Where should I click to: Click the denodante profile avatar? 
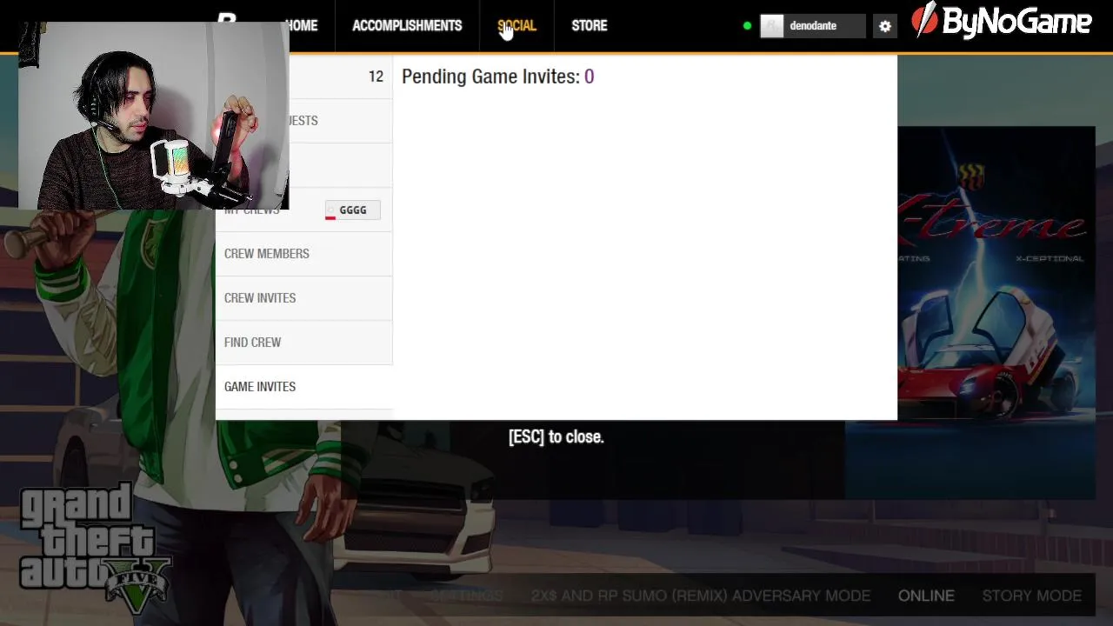pyautogui.click(x=771, y=26)
